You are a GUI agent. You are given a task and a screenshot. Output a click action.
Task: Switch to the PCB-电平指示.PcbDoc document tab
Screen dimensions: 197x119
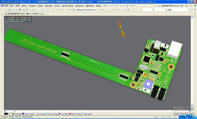click(36, 14)
